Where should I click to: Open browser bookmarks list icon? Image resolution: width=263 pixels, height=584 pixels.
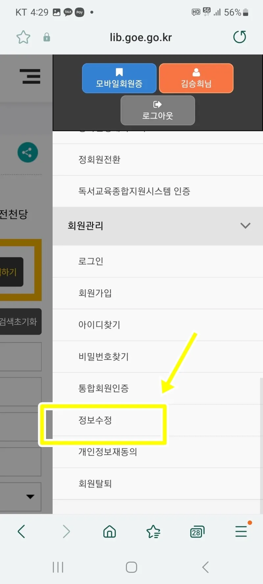coord(153,531)
